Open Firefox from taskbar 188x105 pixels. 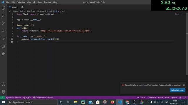[x=112, y=102]
